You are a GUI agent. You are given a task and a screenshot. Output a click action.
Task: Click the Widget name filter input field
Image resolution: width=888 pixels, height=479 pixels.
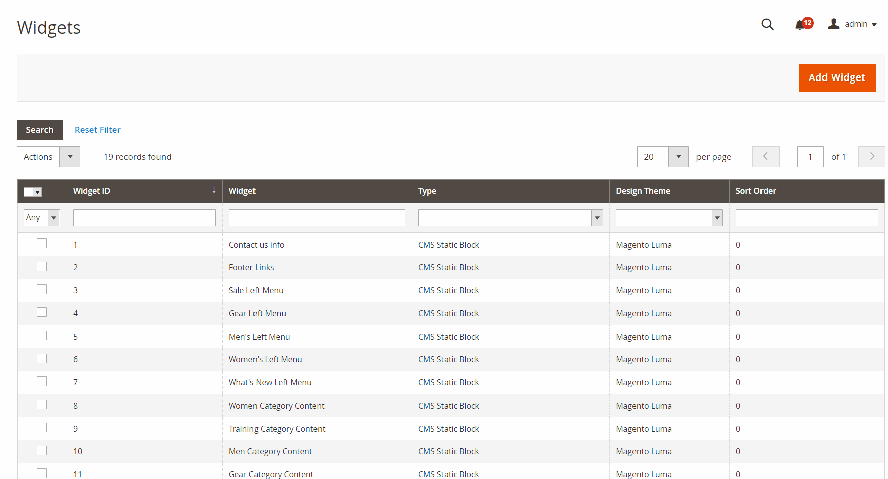tap(316, 218)
